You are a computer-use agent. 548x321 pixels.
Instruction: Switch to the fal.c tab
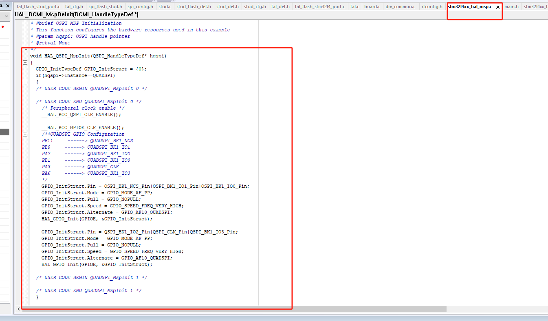[355, 7]
